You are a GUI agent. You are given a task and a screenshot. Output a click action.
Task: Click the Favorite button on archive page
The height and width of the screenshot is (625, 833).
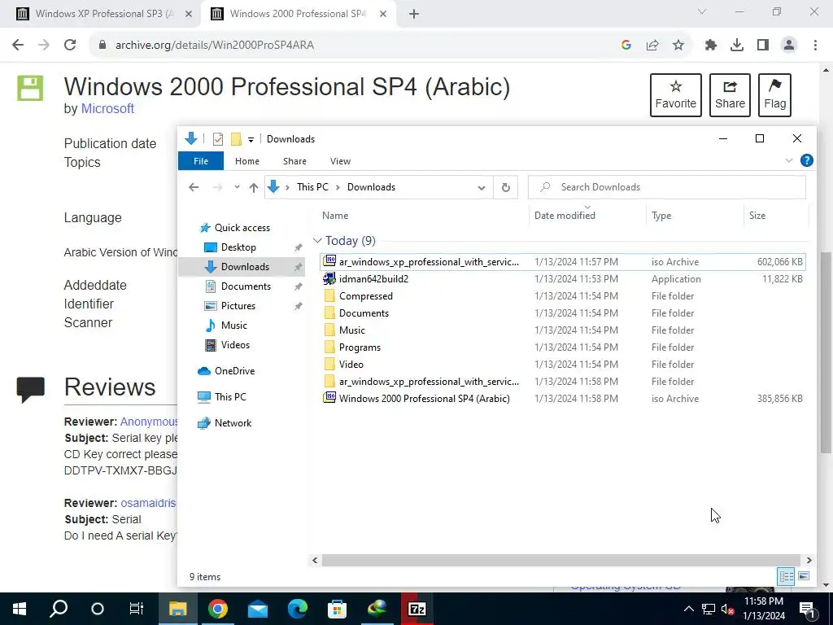pos(676,95)
